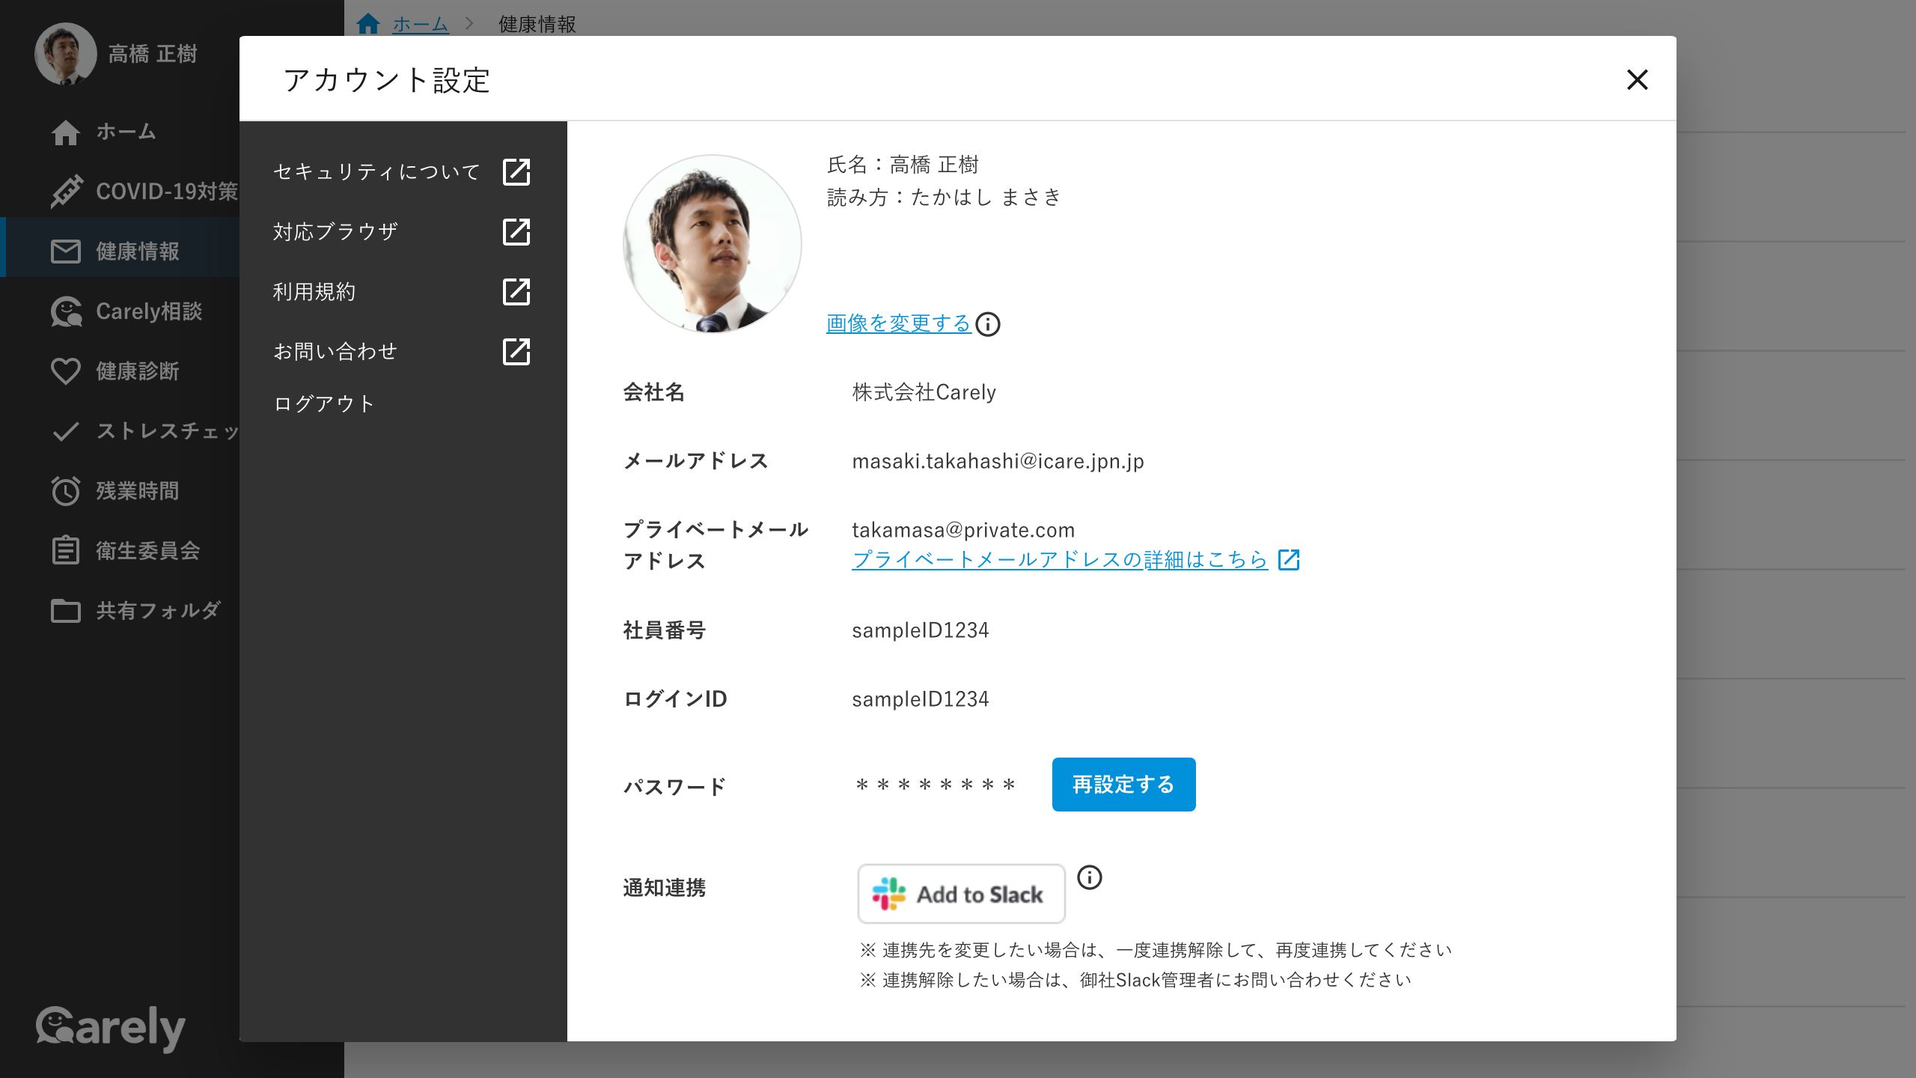1916x1078 pixels.
Task: Open Carely相談 in sidebar
Action: point(148,311)
